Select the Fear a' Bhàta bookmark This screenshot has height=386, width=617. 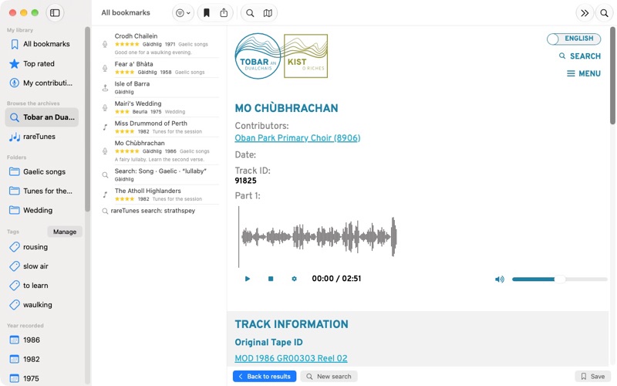pos(160,68)
